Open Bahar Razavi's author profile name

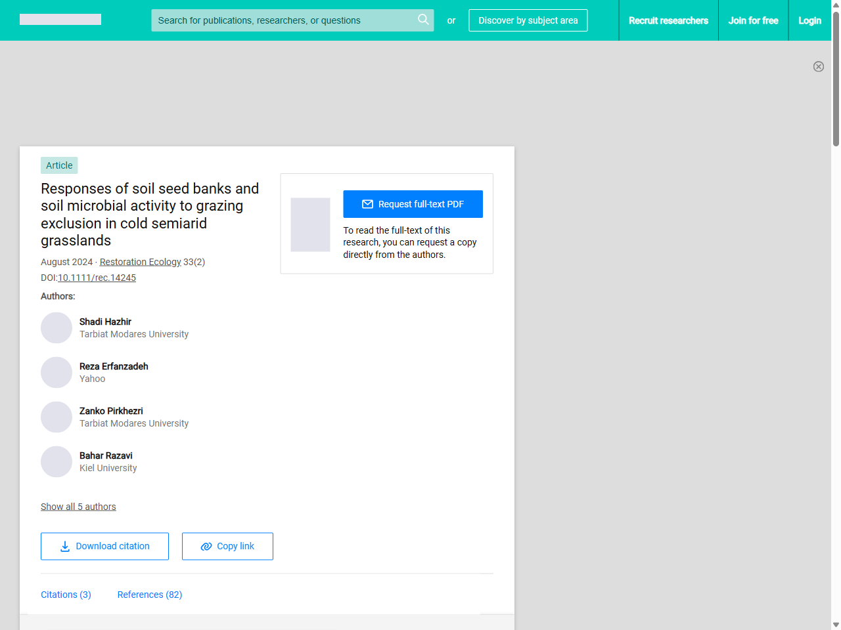106,455
